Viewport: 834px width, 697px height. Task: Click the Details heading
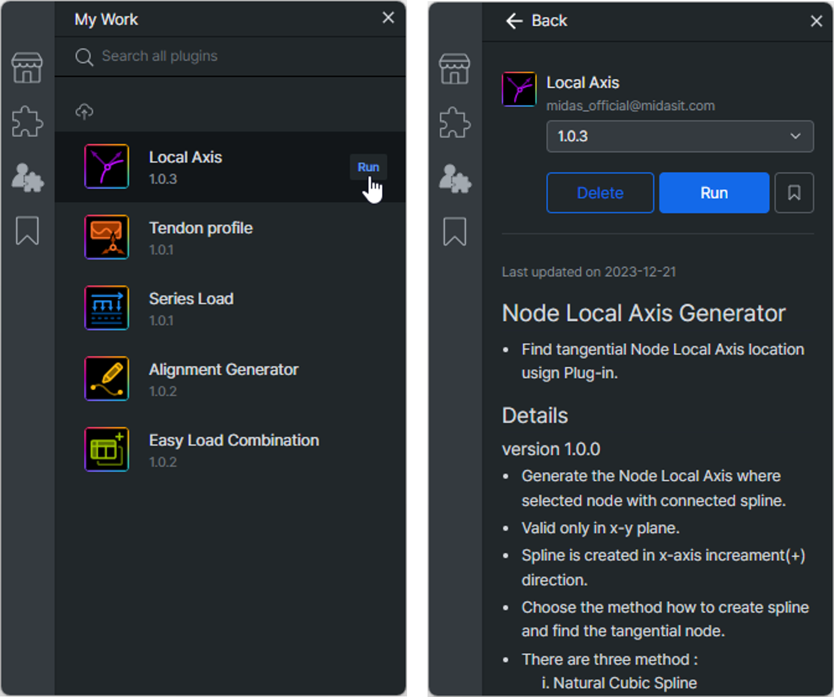535,416
